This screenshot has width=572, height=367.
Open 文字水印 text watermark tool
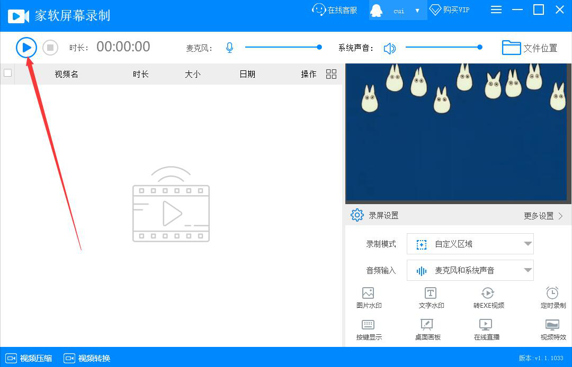click(431, 298)
